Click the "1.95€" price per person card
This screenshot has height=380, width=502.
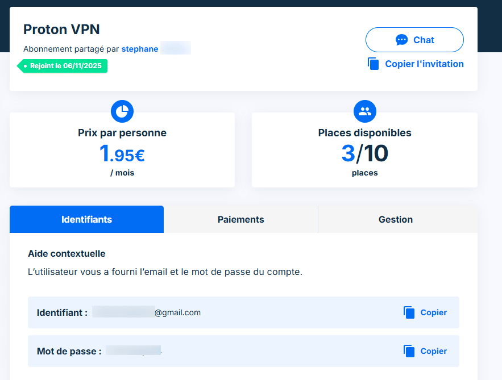(x=122, y=154)
